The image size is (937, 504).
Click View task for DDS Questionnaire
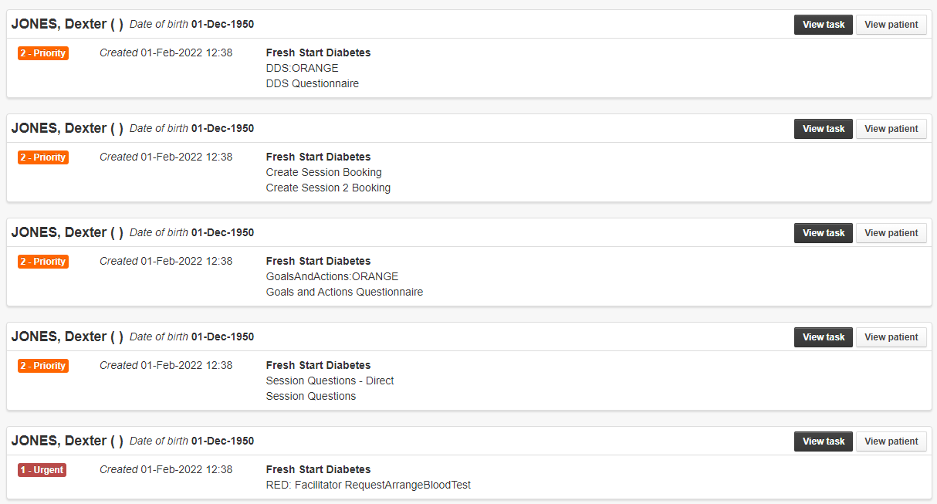pyautogui.click(x=824, y=25)
